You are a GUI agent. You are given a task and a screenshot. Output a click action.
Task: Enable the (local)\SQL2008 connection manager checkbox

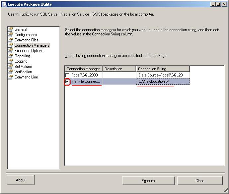[68, 75]
